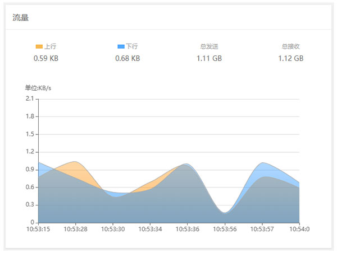Click the 10:53:57 time axis label

click(262, 229)
